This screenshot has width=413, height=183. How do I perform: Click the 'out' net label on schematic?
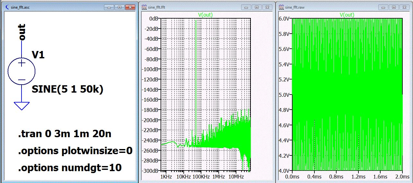coord(22,32)
